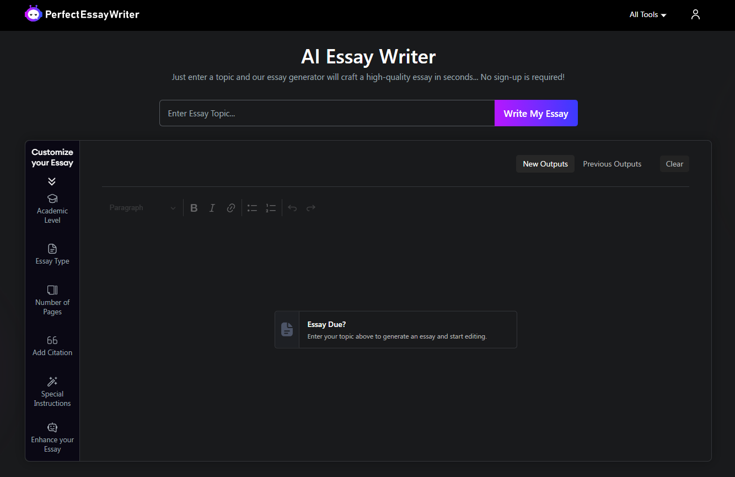The image size is (735, 477).
Task: Click the AI Essay Writer heading
Action: point(368,57)
